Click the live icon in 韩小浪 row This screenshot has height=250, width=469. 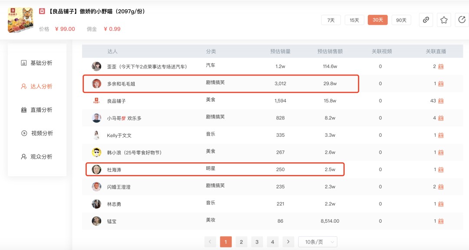[441, 152]
